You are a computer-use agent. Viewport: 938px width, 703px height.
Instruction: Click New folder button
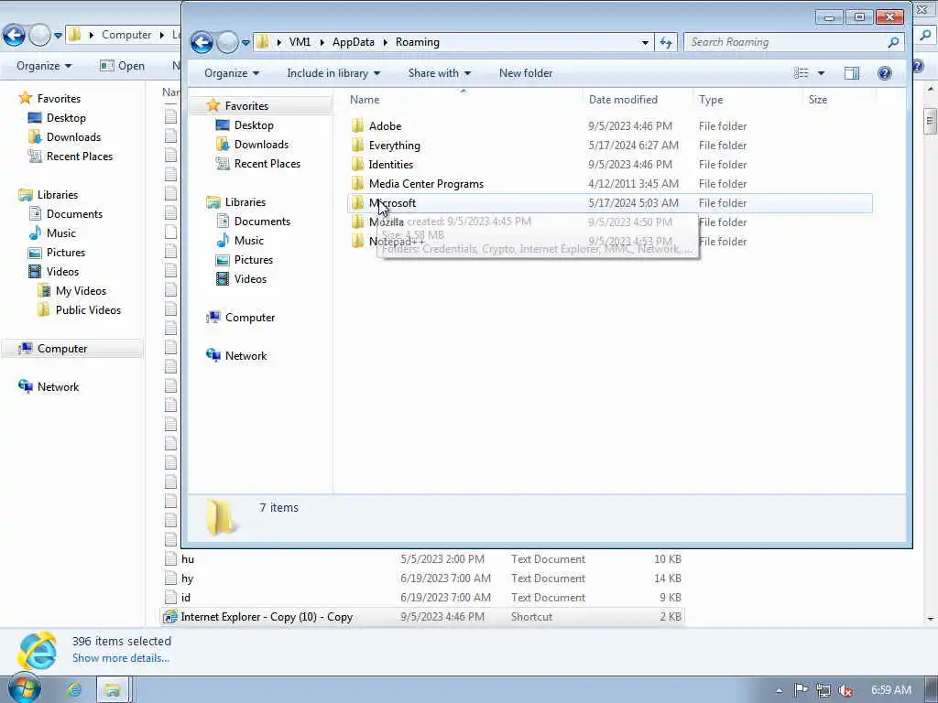click(526, 73)
